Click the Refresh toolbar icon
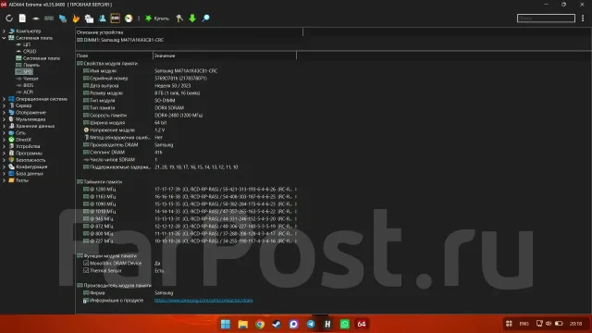This screenshot has height=333, width=592. pyautogui.click(x=9, y=18)
